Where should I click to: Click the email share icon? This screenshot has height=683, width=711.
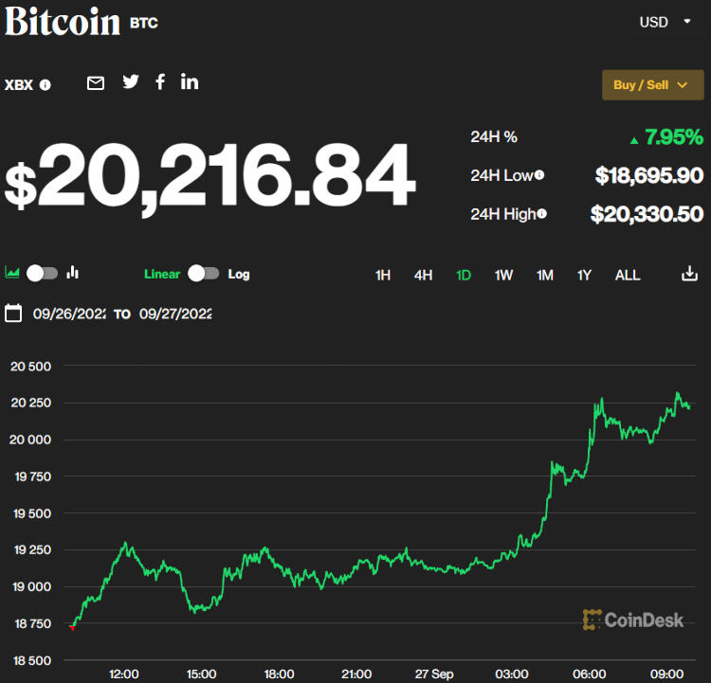coord(96,83)
